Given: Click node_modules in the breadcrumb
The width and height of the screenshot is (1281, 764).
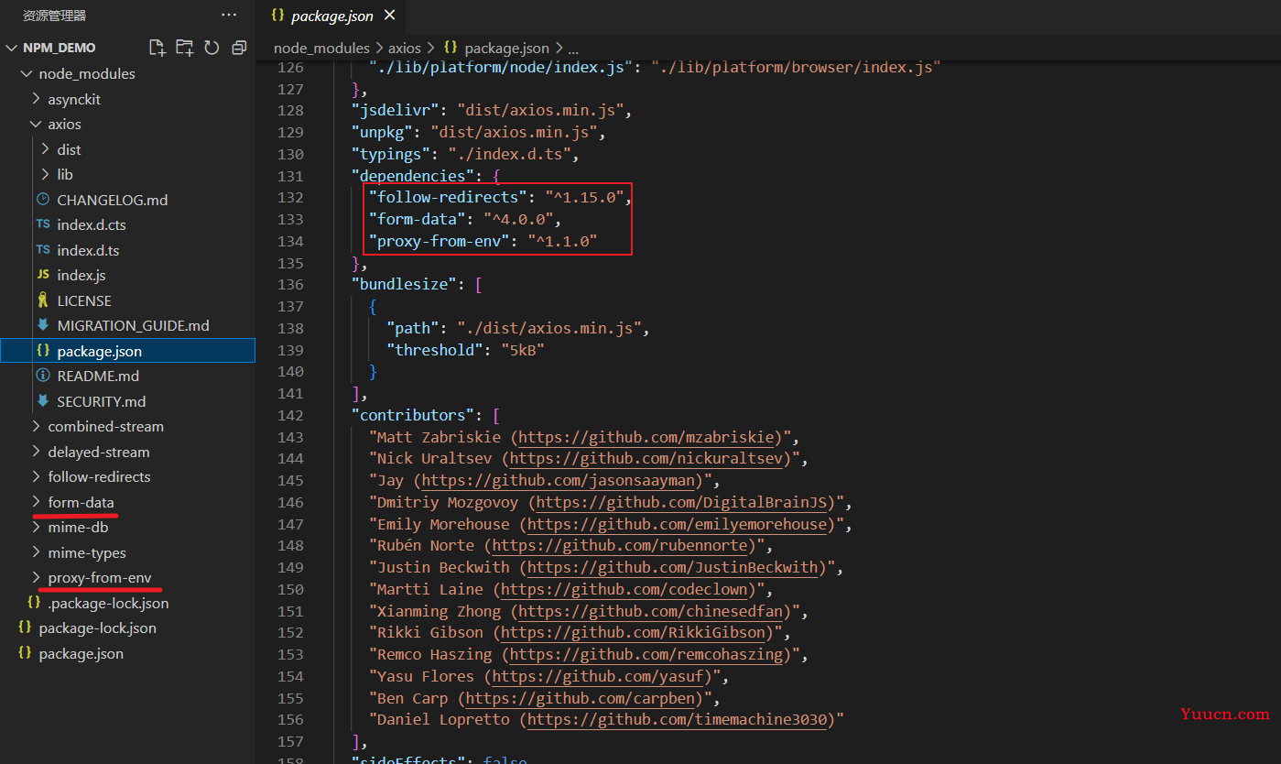Looking at the screenshot, I should [x=321, y=48].
